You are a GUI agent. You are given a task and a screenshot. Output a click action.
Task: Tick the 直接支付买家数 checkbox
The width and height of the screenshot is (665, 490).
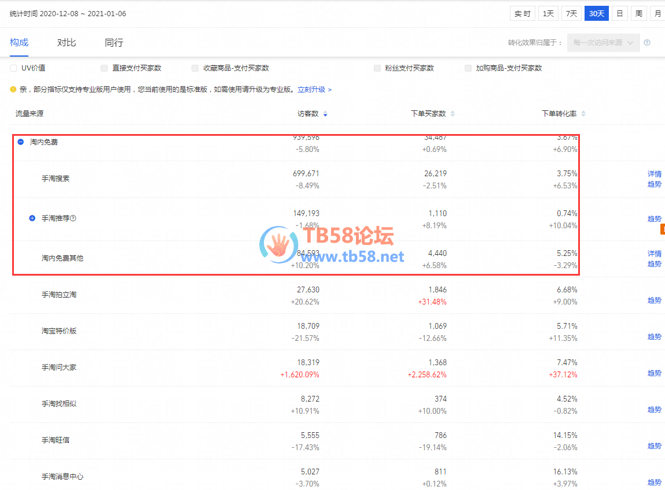coord(104,68)
